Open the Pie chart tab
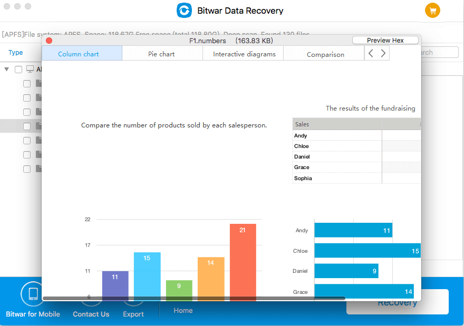The width and height of the screenshot is (464, 326). click(x=162, y=53)
